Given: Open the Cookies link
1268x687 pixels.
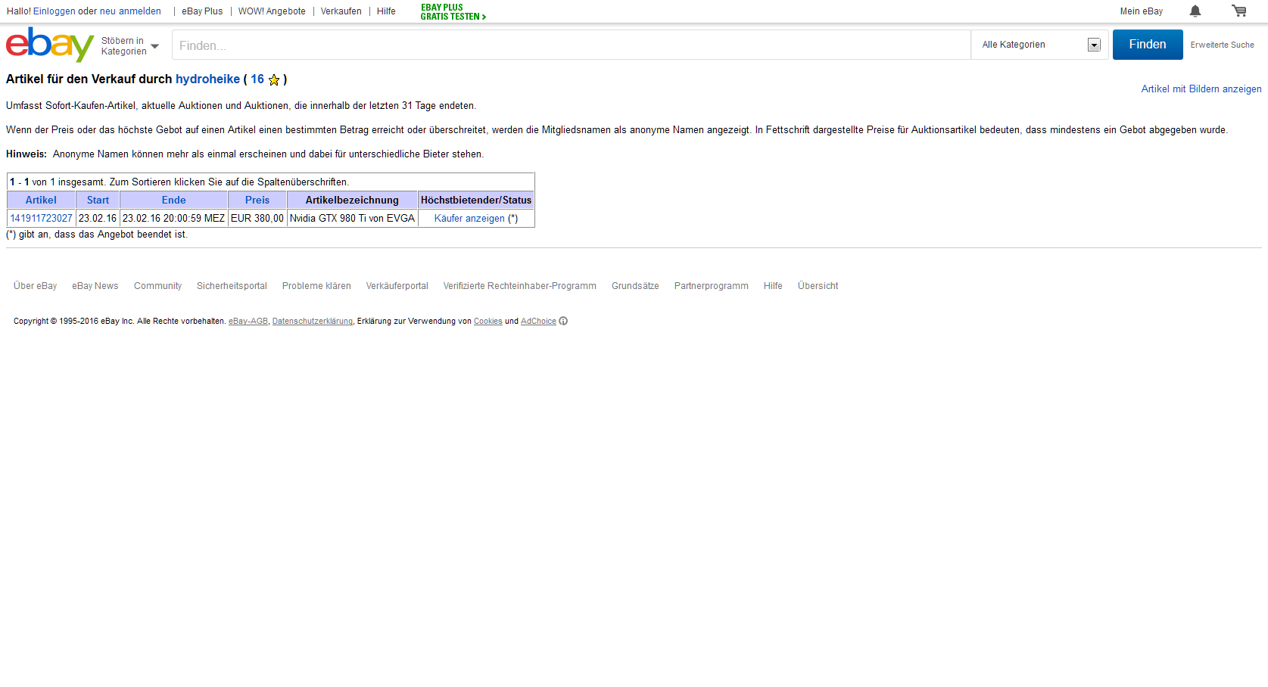Looking at the screenshot, I should point(488,322).
